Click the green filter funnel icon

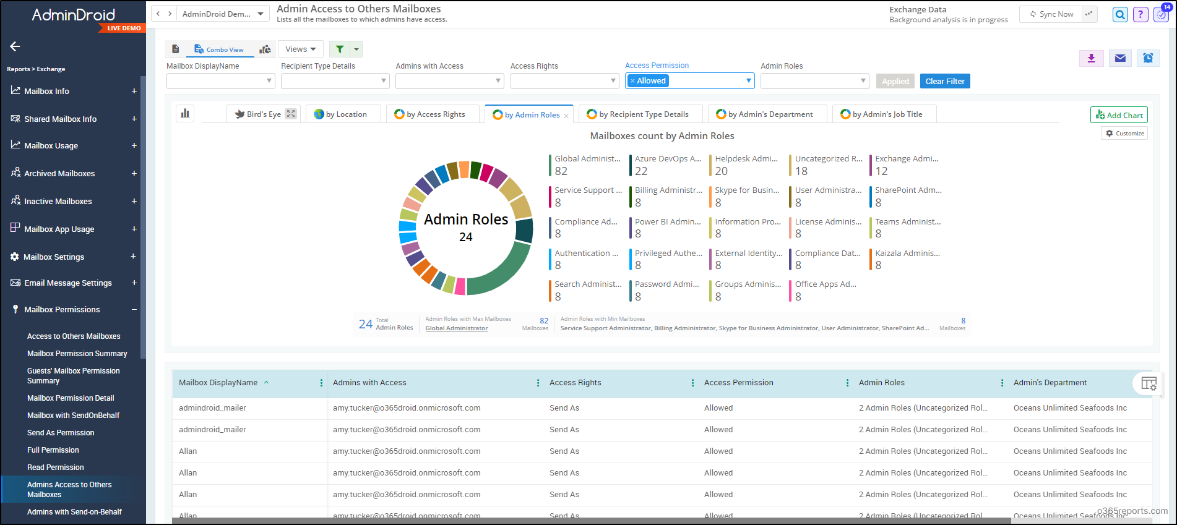(340, 49)
